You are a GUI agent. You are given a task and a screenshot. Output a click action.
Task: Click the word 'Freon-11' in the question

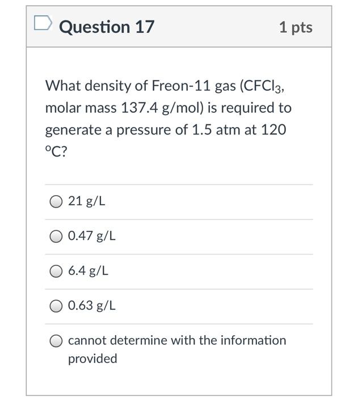point(174,86)
